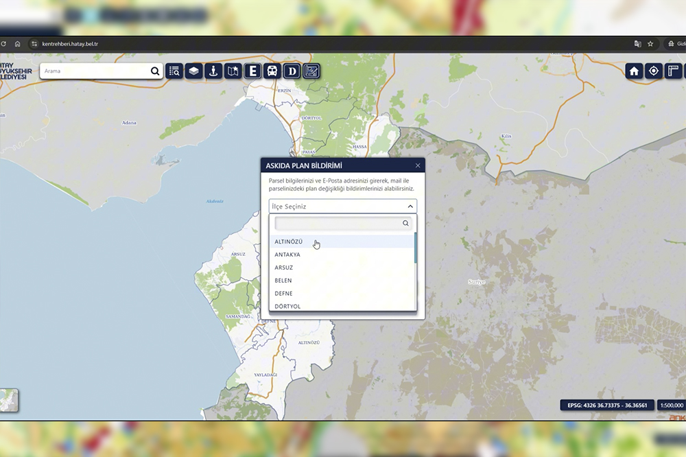The image size is (686, 457).
Task: Open the bus transit tool
Action: click(272, 71)
